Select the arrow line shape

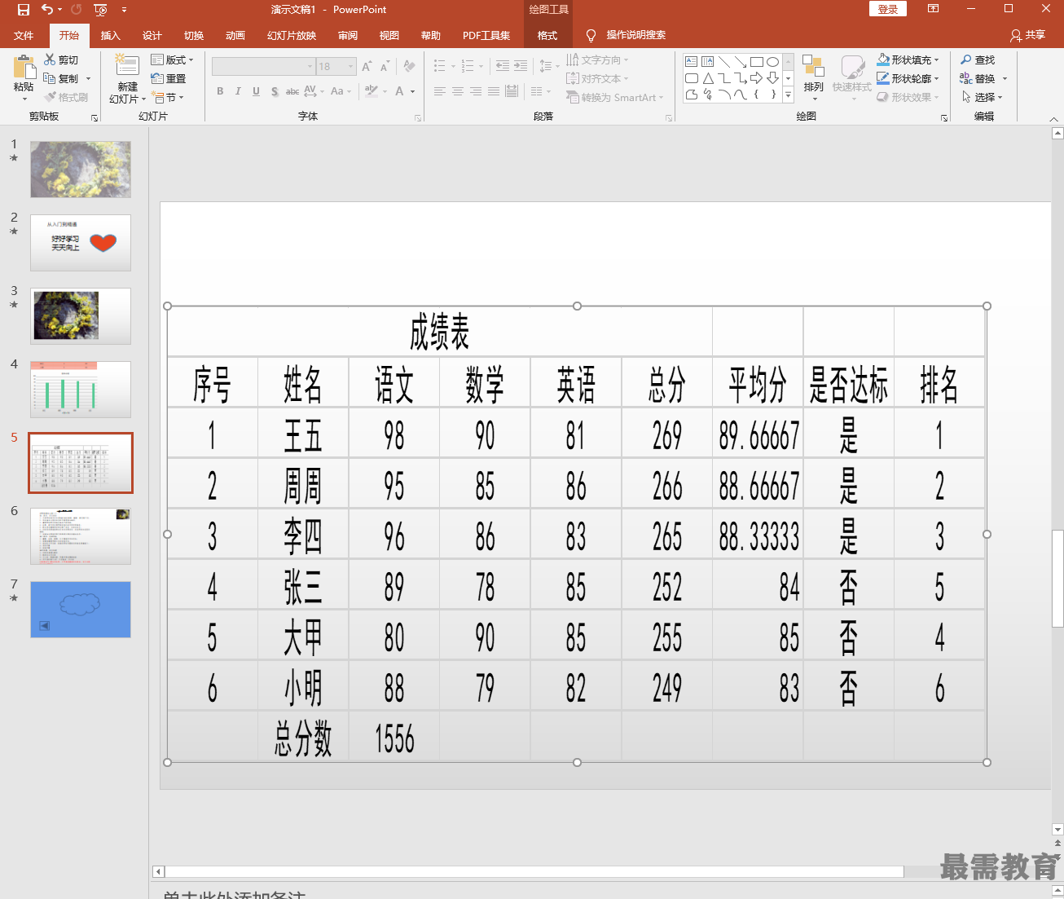point(741,61)
